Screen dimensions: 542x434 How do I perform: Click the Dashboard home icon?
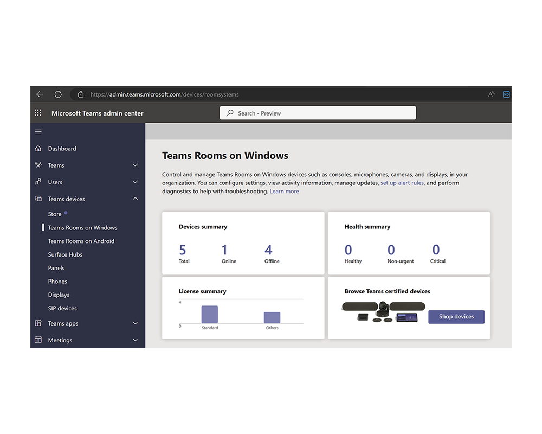38,149
